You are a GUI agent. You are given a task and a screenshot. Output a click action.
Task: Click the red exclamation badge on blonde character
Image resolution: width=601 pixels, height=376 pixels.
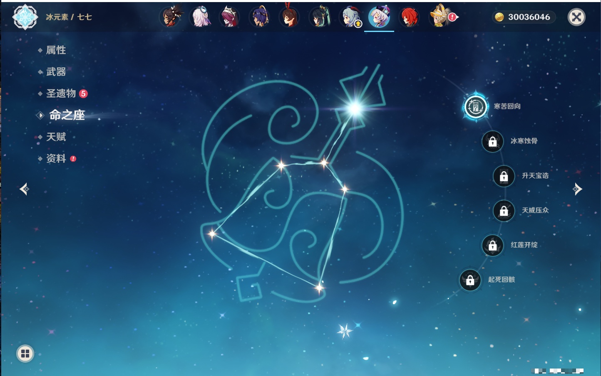(452, 17)
